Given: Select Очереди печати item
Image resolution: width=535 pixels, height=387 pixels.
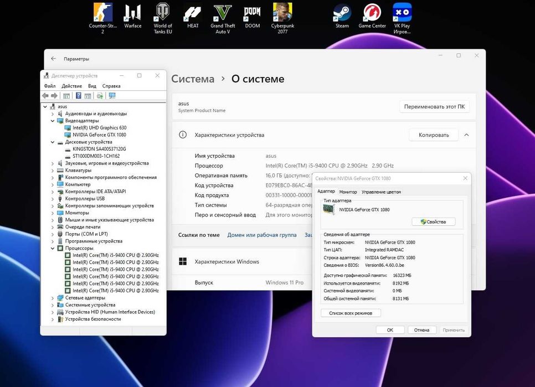Looking at the screenshot, I should 83,227.
